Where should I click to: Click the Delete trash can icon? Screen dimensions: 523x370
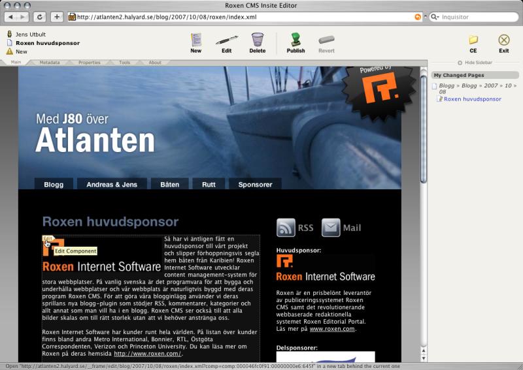258,40
